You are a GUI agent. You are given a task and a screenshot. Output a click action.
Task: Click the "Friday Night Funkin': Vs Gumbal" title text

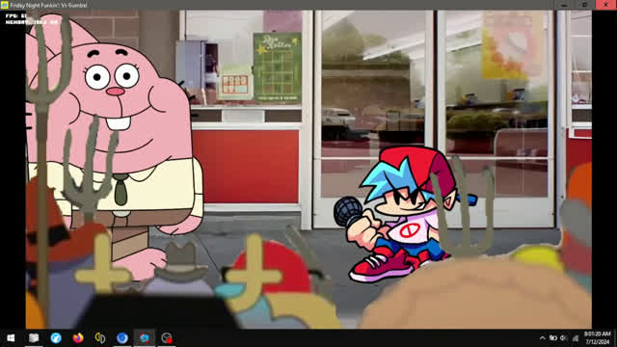pos(48,5)
